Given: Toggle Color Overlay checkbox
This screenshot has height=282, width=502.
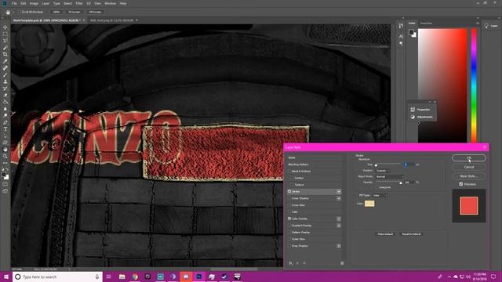Looking at the screenshot, I should (x=289, y=219).
